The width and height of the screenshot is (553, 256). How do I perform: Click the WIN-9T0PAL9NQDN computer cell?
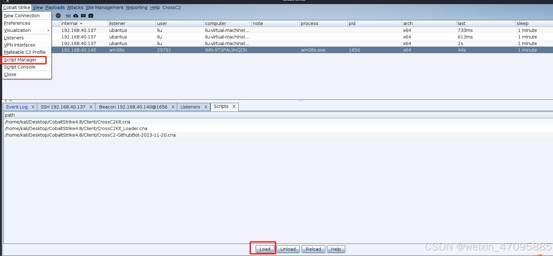(228, 50)
